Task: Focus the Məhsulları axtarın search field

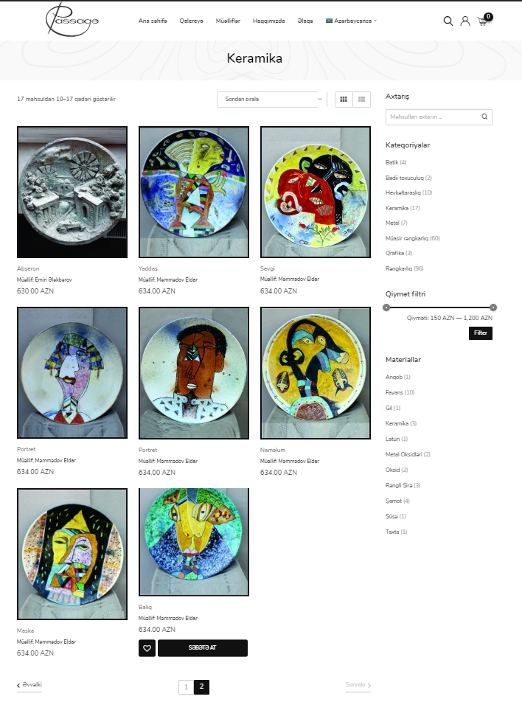Action: point(432,117)
